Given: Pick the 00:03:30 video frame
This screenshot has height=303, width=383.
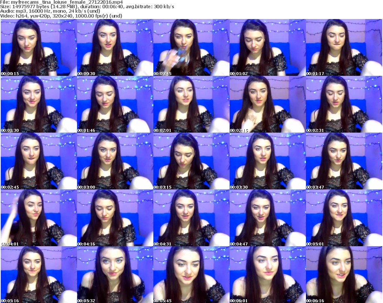Looking at the screenshot, I should (x=267, y=161).
